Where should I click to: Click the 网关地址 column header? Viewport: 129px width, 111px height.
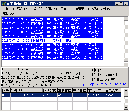point(27,90)
